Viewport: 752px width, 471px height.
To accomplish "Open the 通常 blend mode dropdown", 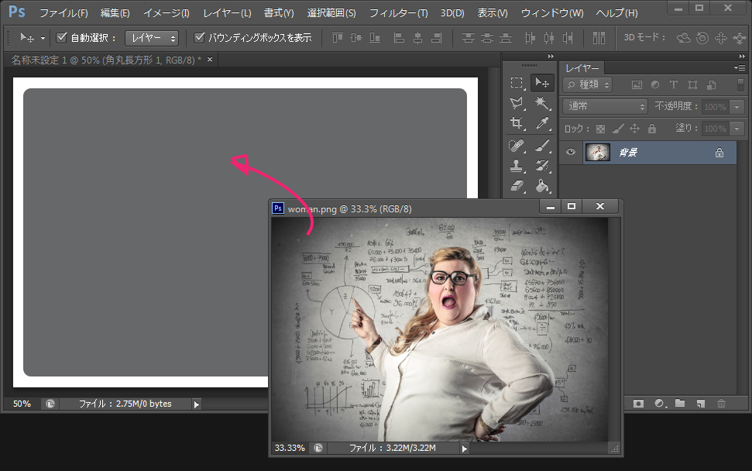I will pyautogui.click(x=606, y=107).
